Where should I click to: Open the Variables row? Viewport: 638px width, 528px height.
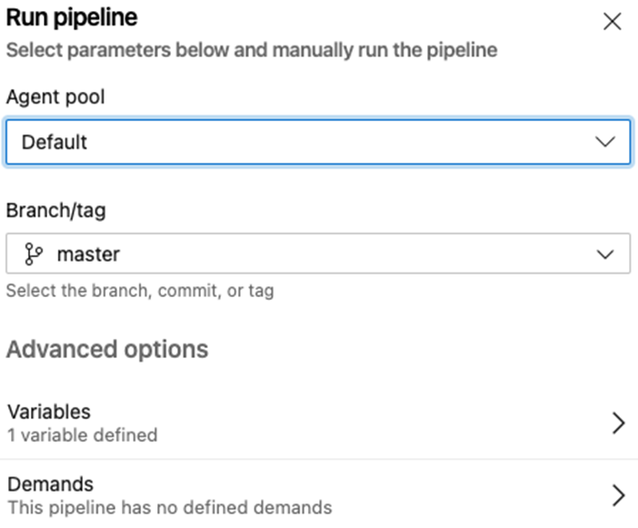(x=319, y=423)
